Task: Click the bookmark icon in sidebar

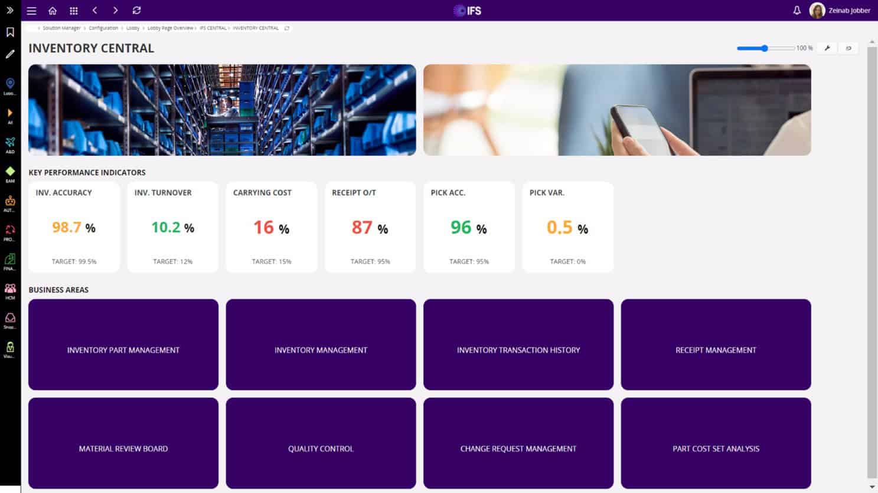Action: [10, 32]
